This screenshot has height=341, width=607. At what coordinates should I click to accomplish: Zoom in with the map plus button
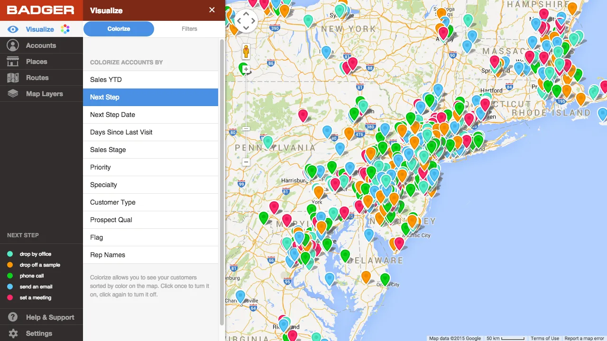(x=246, y=69)
